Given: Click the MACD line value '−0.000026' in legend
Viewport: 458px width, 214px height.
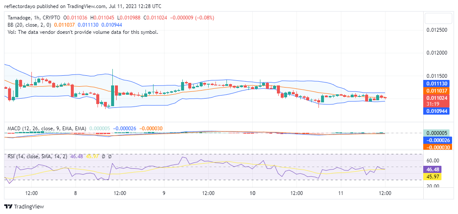Looking at the screenshot, I should tap(125, 129).
